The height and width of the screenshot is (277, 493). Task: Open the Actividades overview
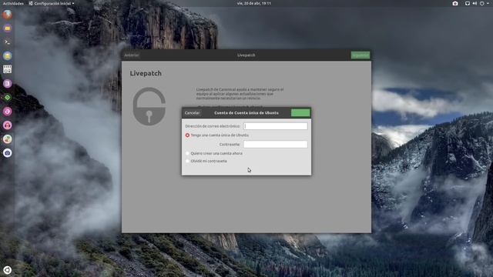click(x=13, y=3)
